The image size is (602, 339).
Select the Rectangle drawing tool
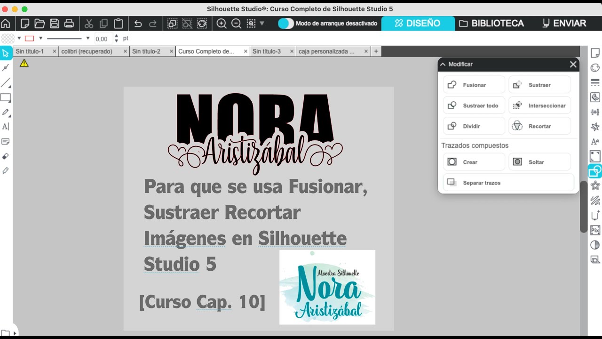6,97
